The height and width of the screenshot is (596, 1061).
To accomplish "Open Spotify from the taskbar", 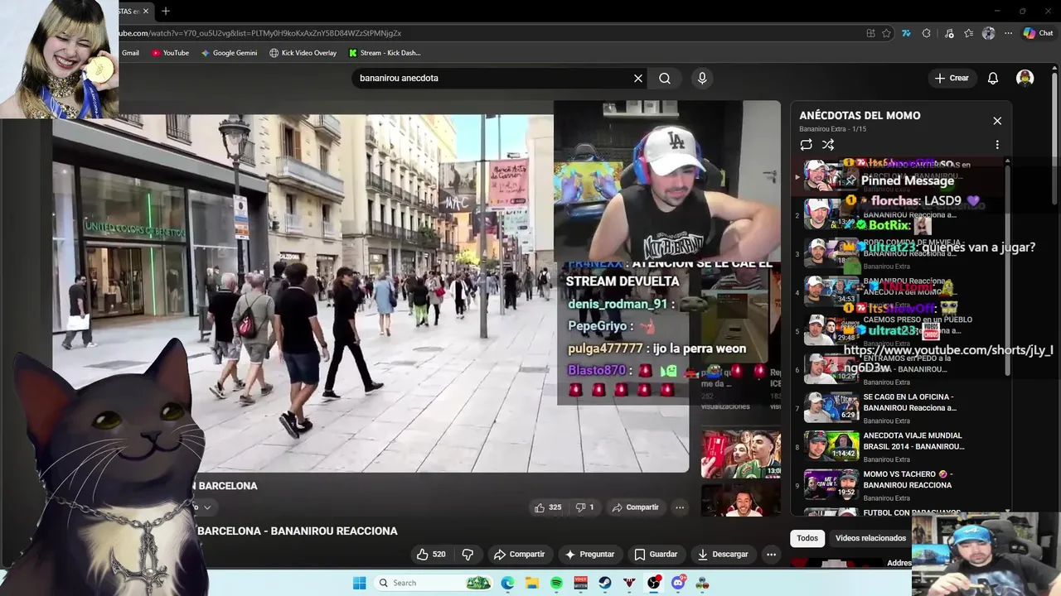I will tap(556, 583).
